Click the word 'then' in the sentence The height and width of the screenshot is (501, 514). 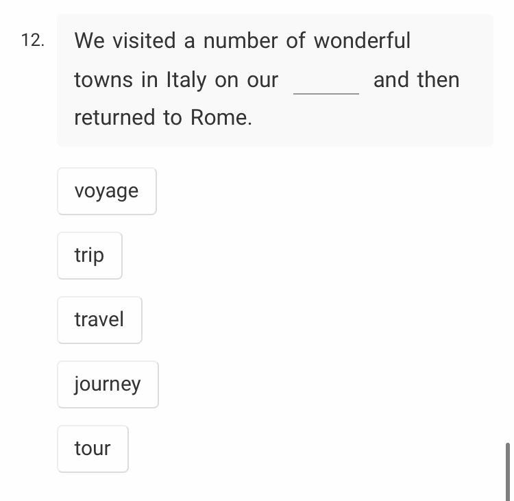point(439,80)
